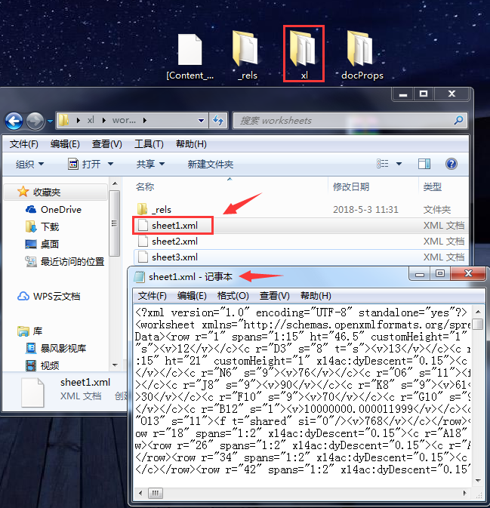
Task: Click the address bar folder icon
Action: pyautogui.click(x=63, y=120)
